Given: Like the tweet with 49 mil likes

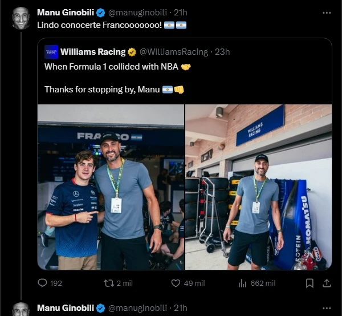Looking at the screenshot, I should pyautogui.click(x=176, y=283).
